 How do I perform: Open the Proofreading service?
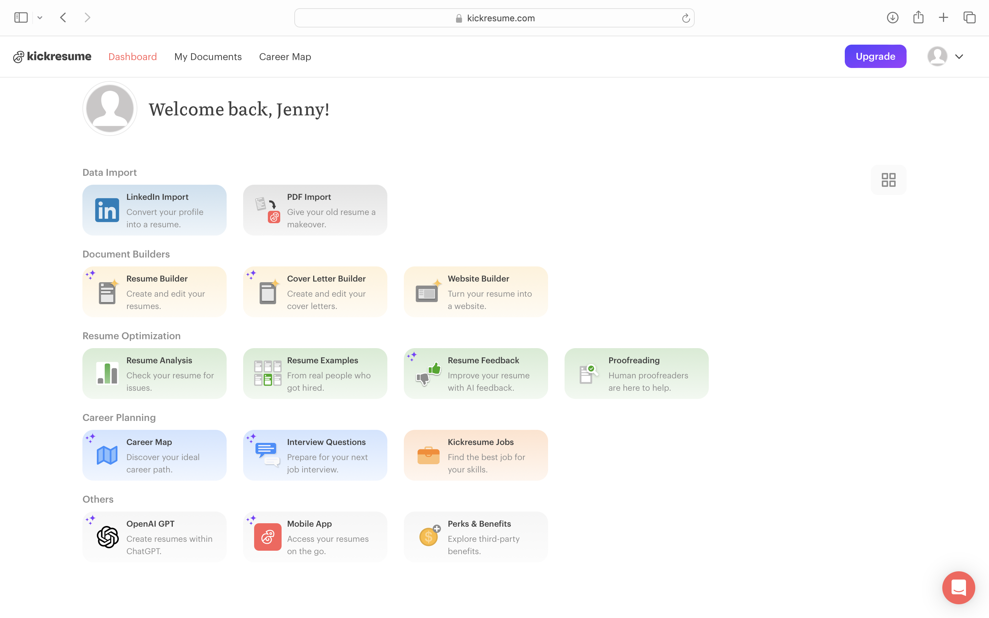pyautogui.click(x=636, y=373)
